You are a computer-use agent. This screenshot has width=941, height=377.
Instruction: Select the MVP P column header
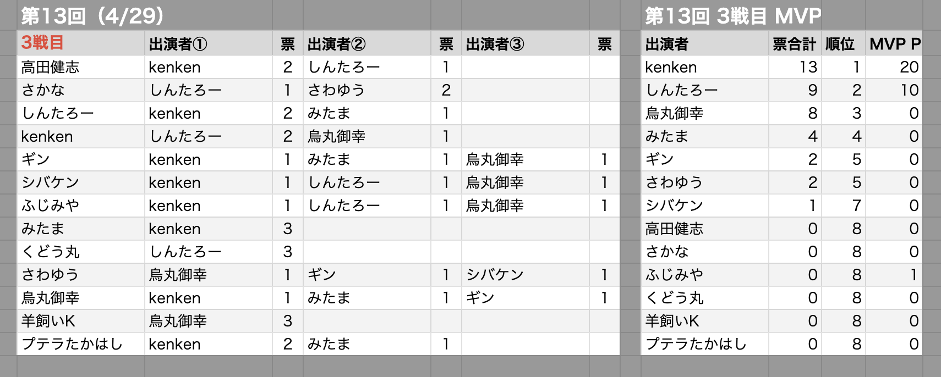click(x=894, y=43)
